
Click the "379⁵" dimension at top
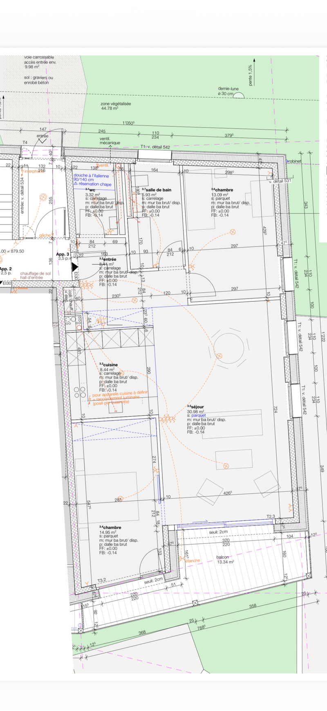229,135
